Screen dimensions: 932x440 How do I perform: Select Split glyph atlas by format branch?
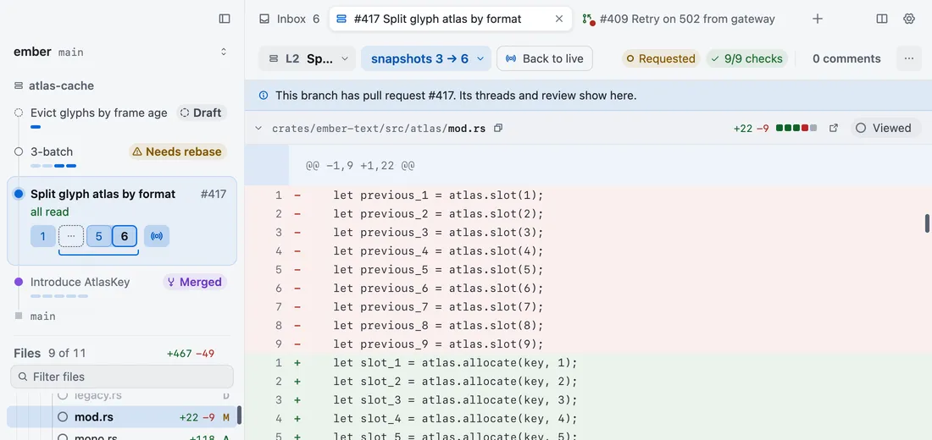pyautogui.click(x=103, y=194)
